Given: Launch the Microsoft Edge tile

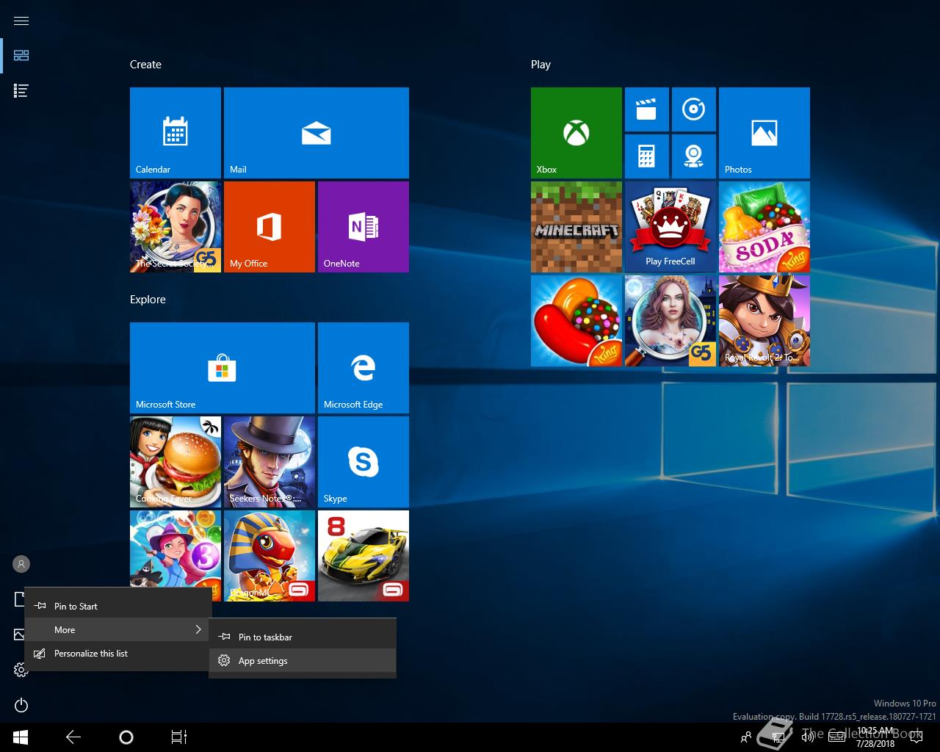Looking at the screenshot, I should click(364, 368).
